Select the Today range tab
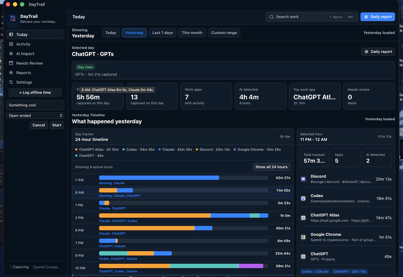 click(x=111, y=33)
